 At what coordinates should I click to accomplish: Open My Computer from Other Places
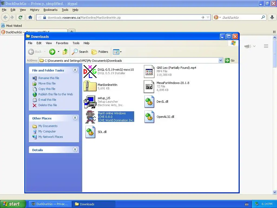[47, 131]
